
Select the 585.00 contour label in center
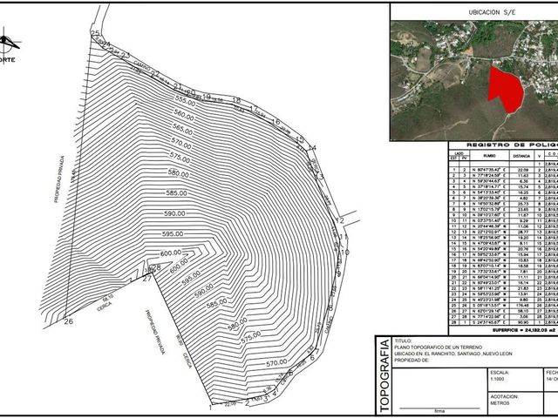[x=176, y=193]
